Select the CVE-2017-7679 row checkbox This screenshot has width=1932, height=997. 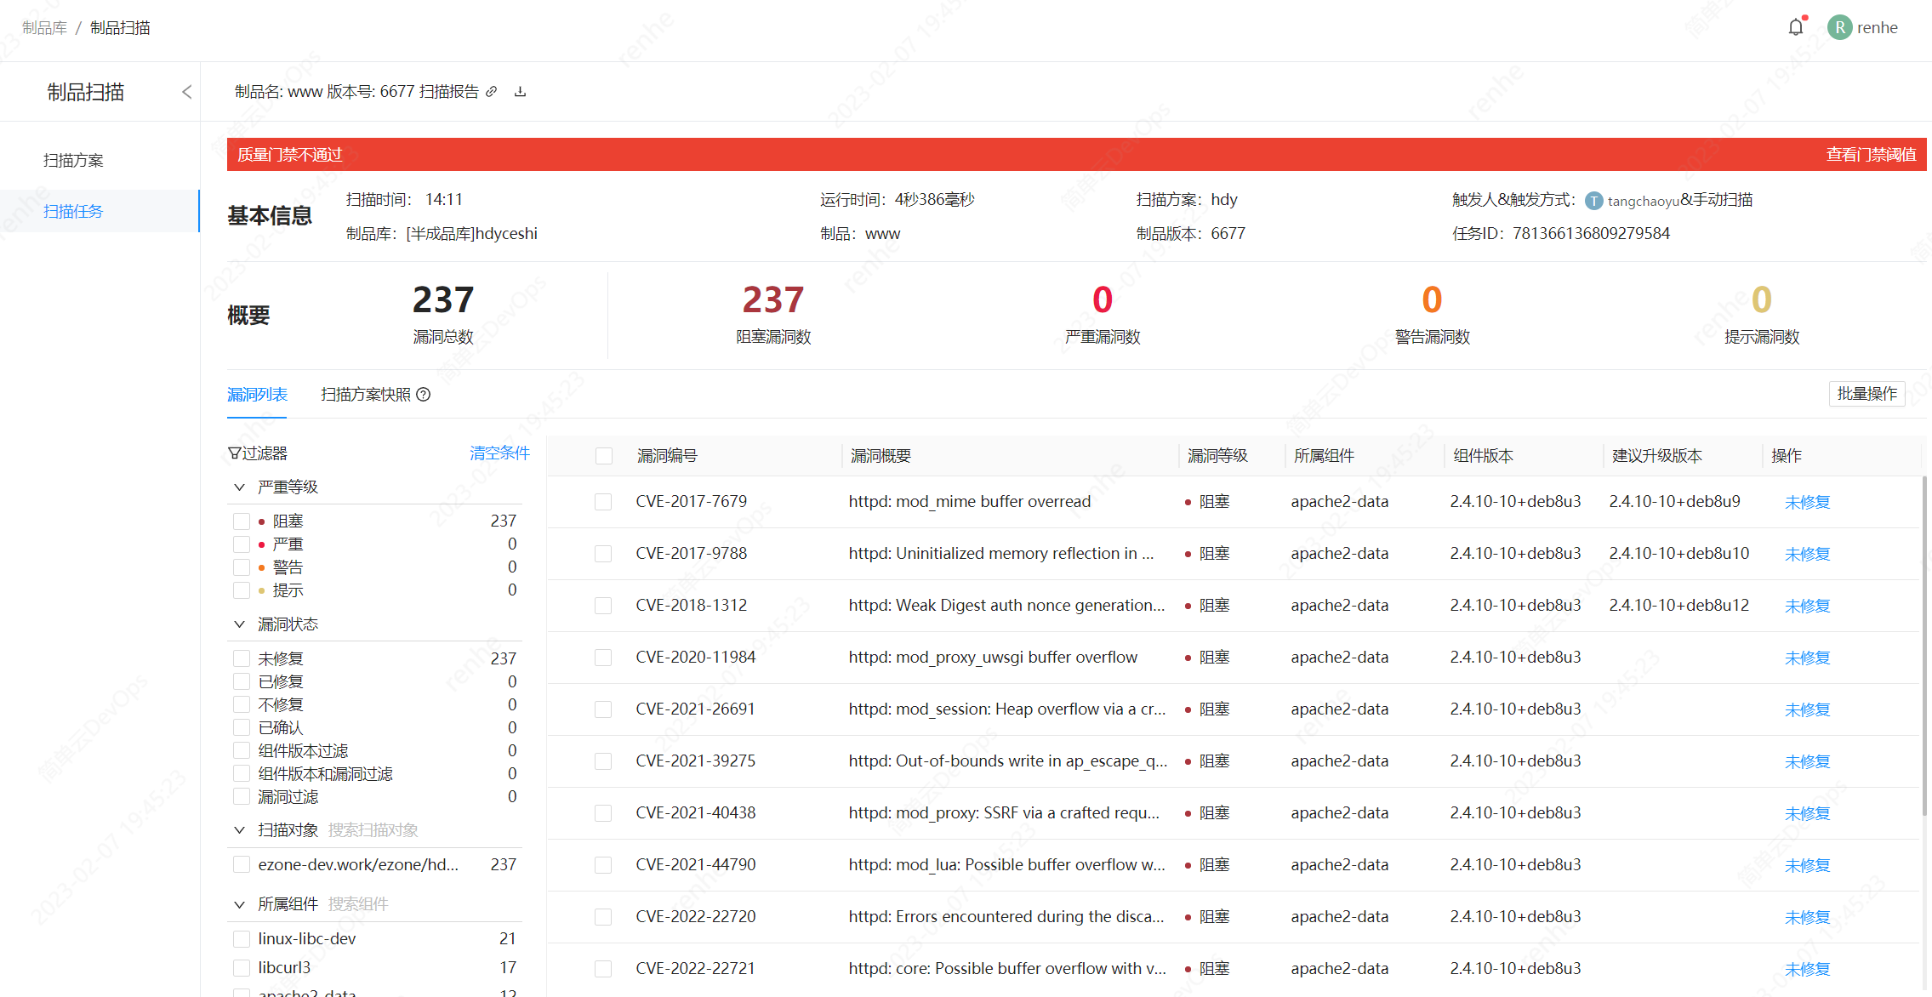pos(603,502)
